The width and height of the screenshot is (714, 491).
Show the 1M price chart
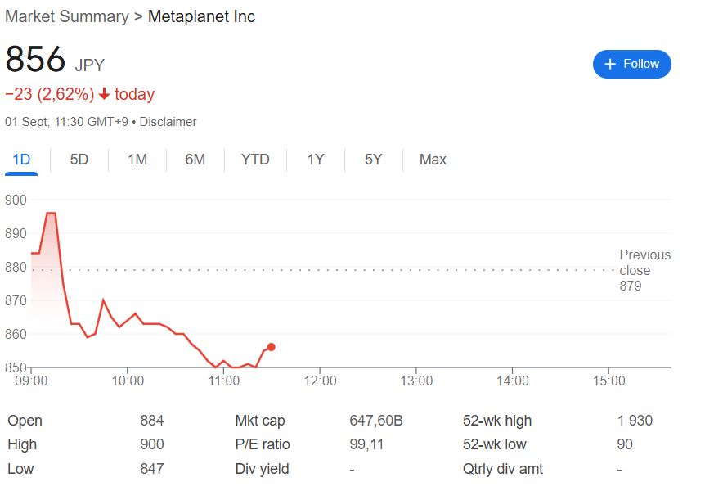pos(137,160)
